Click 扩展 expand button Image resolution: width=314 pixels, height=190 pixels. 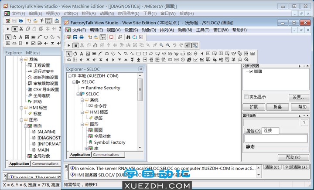(x=254, y=107)
